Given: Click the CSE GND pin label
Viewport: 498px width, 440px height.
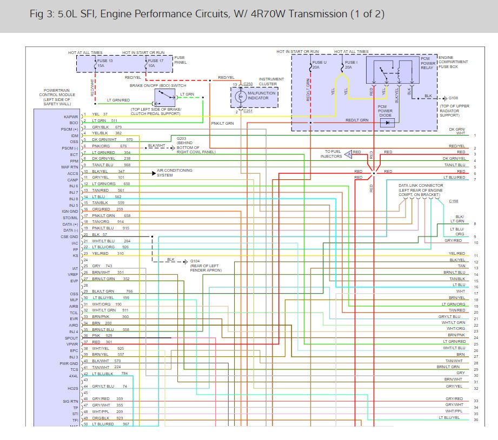Looking at the screenshot, I should [x=69, y=237].
